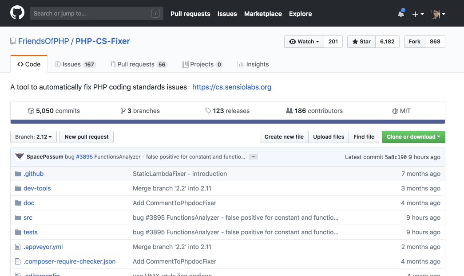
Task: Switch to the Projects tab
Action: (202, 64)
